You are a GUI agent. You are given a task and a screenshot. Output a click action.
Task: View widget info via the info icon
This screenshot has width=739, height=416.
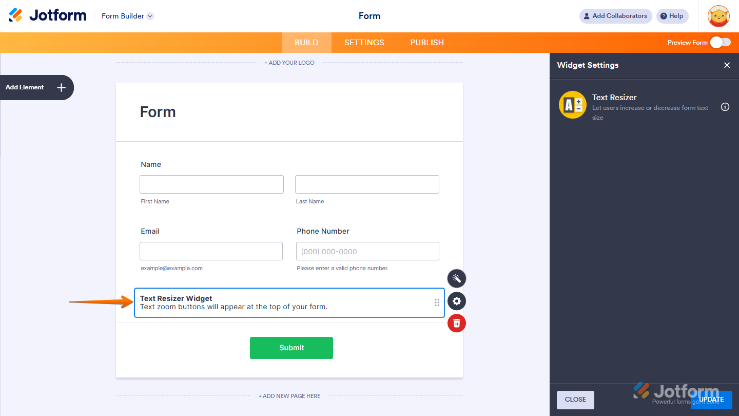[725, 107]
